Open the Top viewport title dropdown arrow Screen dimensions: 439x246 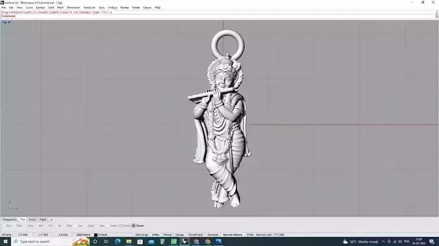(x=10, y=23)
